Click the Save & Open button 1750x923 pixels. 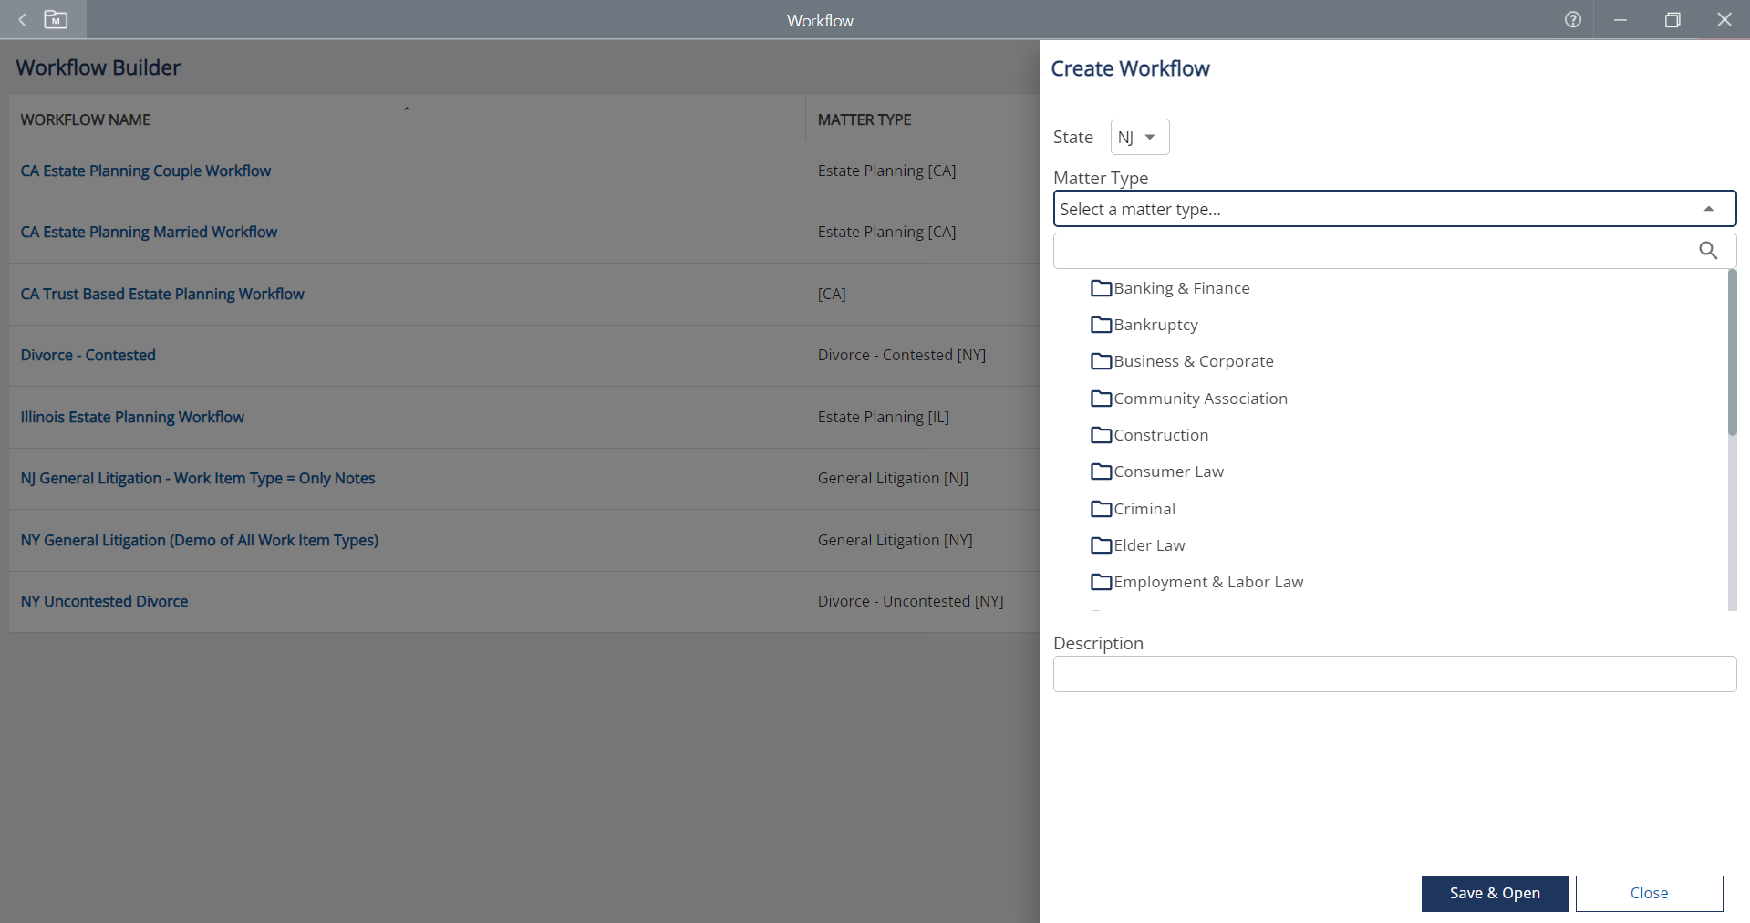pos(1494,893)
